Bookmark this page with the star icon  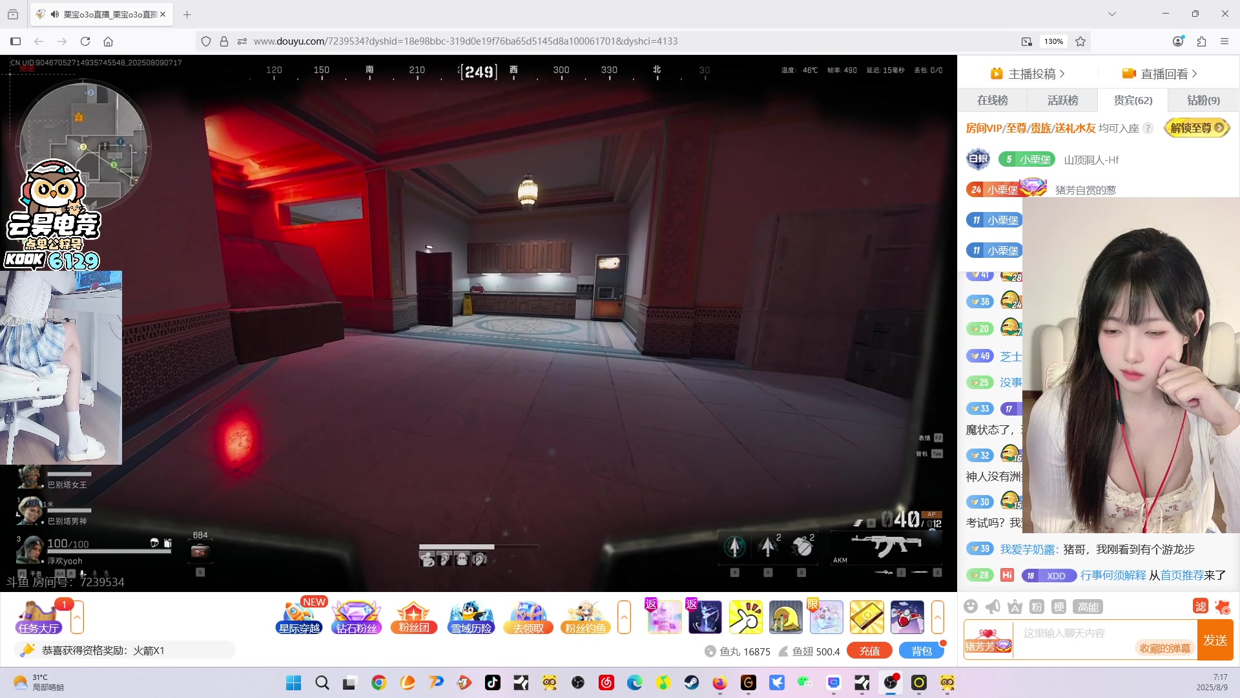(1080, 41)
